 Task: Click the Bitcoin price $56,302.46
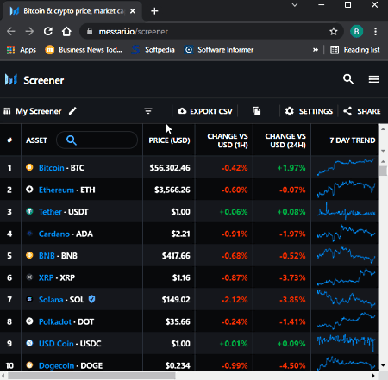(x=170, y=168)
